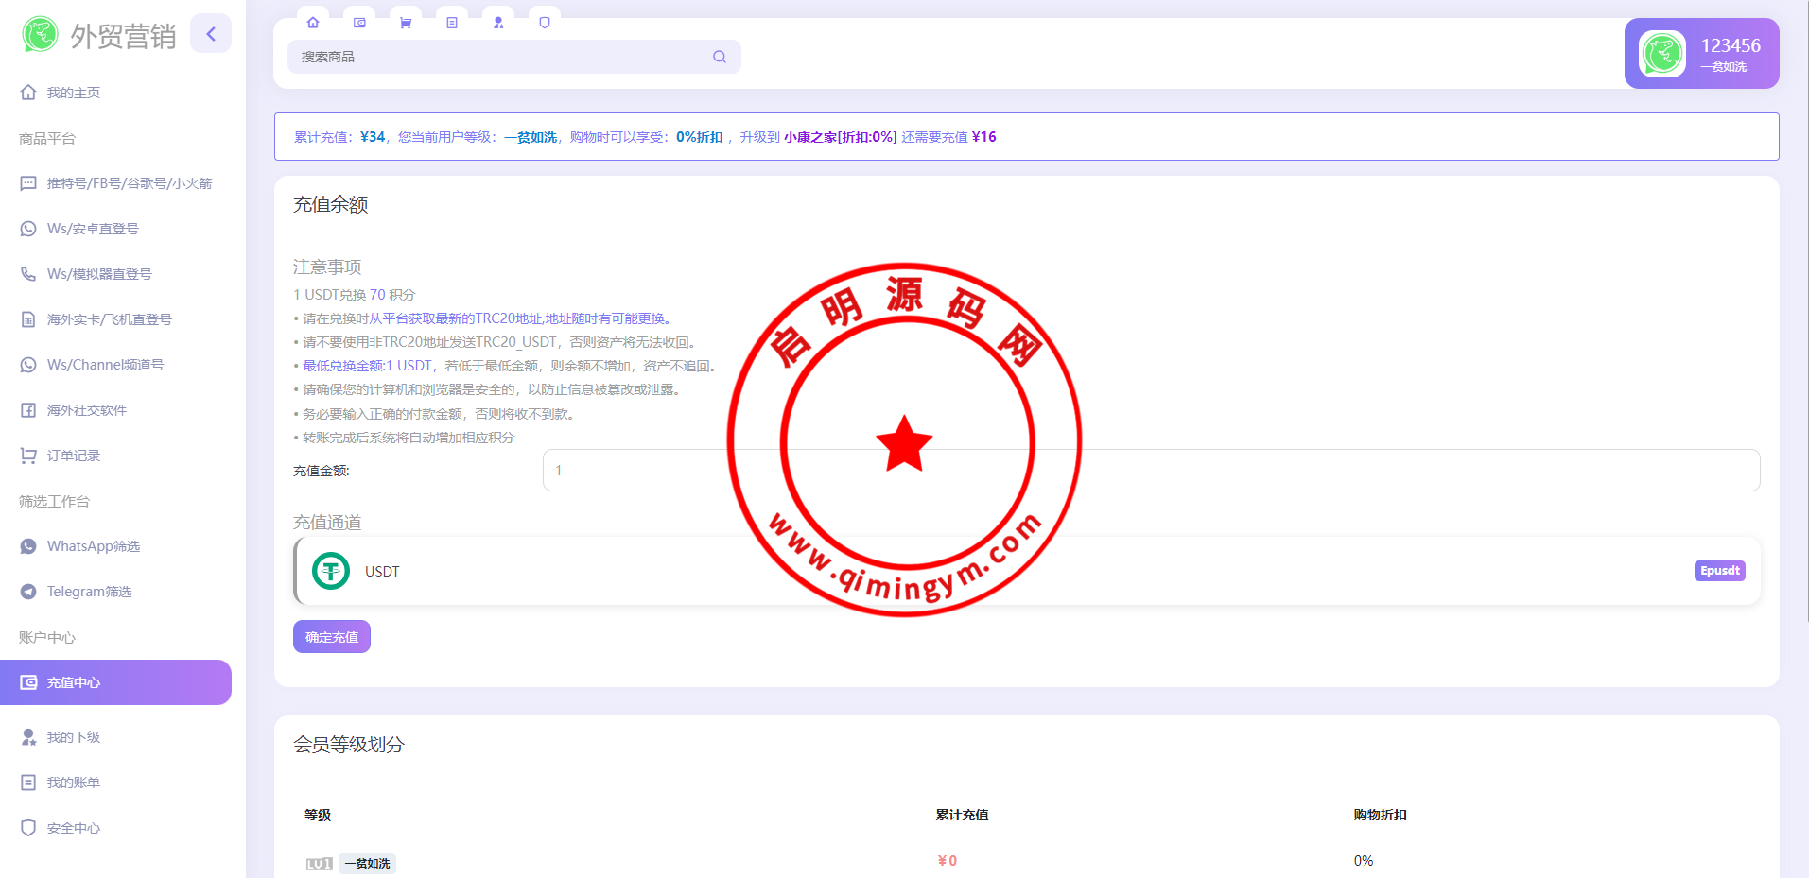1809x878 pixels.
Task: Open 我的主页 in the sidebar
Action: click(74, 93)
